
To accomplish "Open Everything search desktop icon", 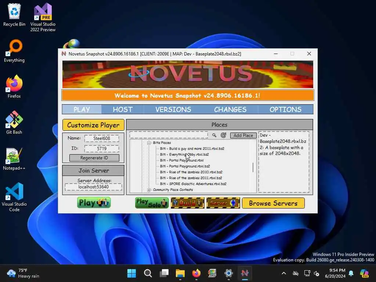I will pyautogui.click(x=14, y=51).
